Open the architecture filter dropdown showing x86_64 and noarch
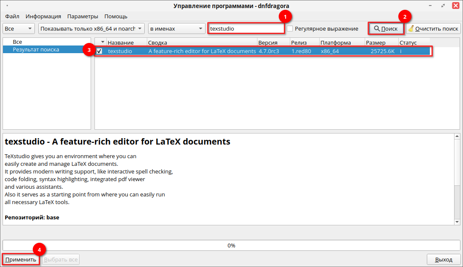This screenshot has height=267, width=463. [x=91, y=28]
